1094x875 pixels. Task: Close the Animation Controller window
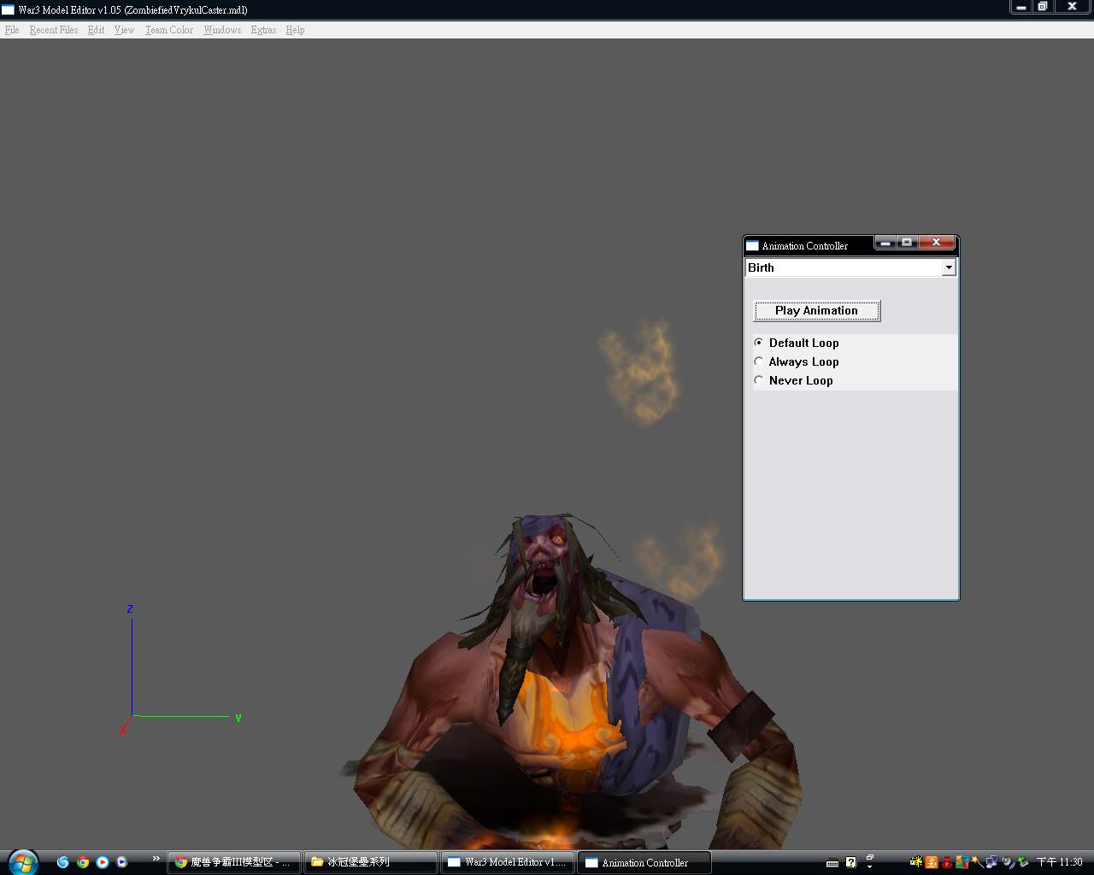[937, 243]
